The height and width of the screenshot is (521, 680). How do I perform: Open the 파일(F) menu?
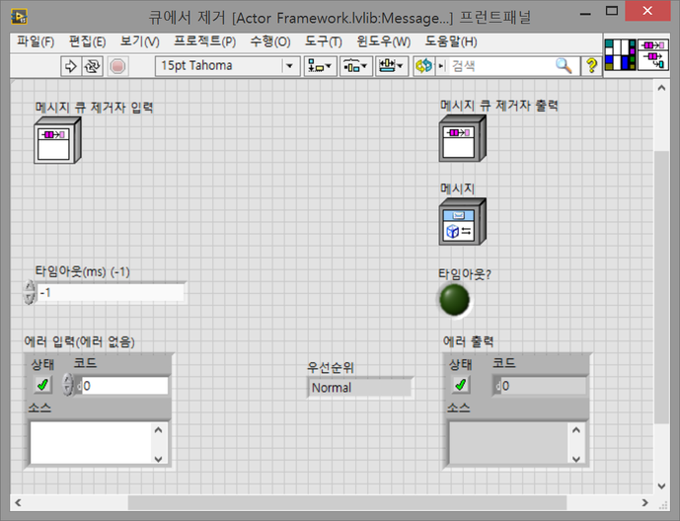click(x=36, y=42)
